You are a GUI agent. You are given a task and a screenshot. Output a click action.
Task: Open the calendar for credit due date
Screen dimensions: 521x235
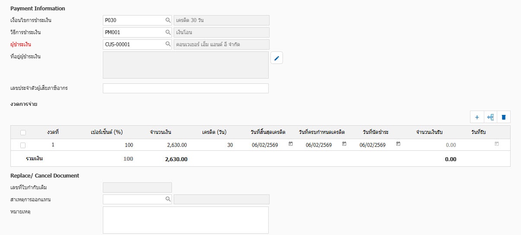pos(344,144)
